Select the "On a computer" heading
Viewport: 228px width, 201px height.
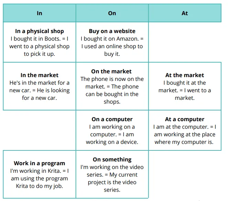pyautogui.click(x=112, y=119)
